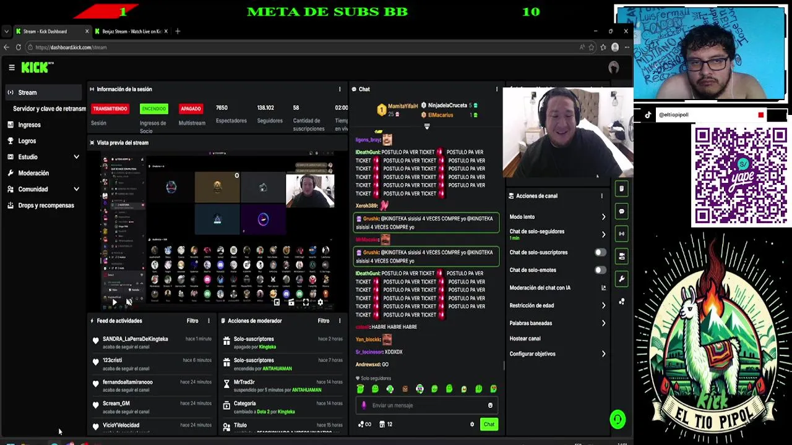This screenshot has height=445, width=792.
Task: Click the green headset support button
Action: (x=618, y=420)
